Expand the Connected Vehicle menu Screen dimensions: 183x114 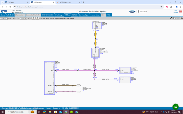coord(33,15)
